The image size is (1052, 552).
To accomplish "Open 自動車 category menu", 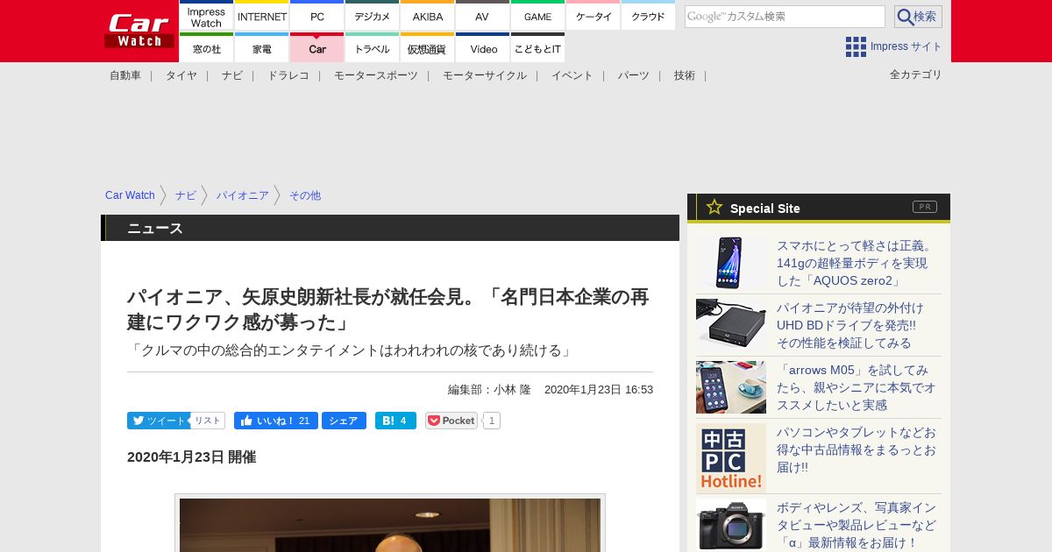I will pyautogui.click(x=125, y=75).
